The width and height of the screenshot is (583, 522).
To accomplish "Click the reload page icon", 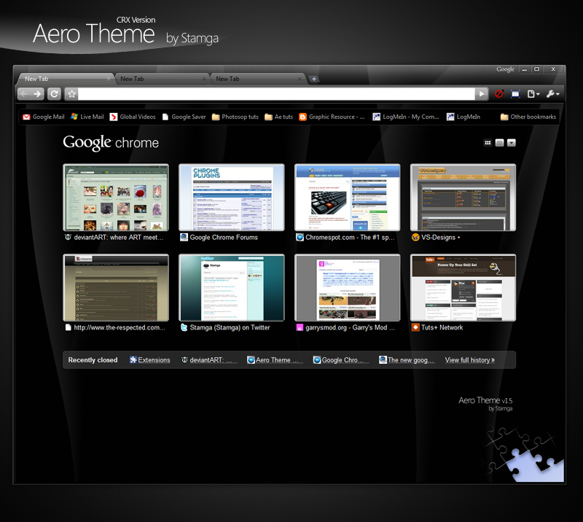I will click(x=53, y=93).
